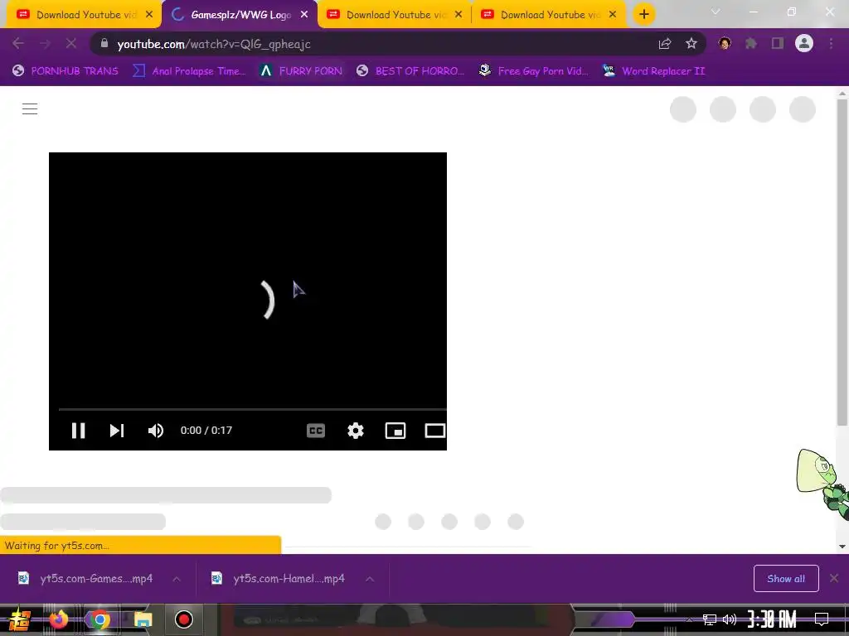Open the Chrome three-dot menu
The height and width of the screenshot is (636, 849).
tap(831, 43)
